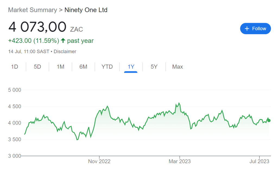Open the Disclaimer link
The width and height of the screenshot is (278, 169).
[x=65, y=52]
